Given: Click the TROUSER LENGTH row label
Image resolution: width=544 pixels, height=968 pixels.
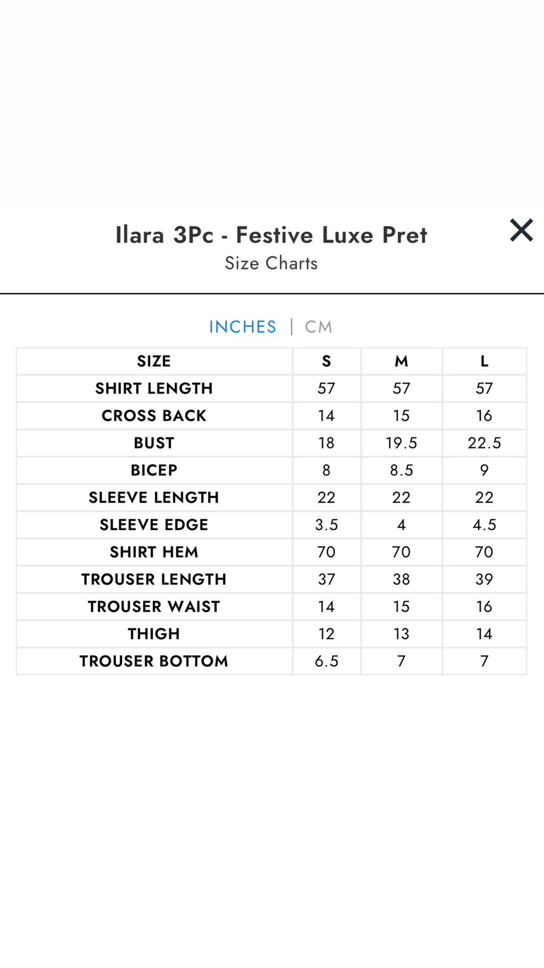Looking at the screenshot, I should pyautogui.click(x=154, y=579).
